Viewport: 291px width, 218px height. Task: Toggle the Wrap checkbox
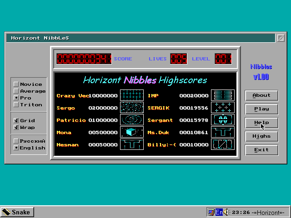pos(16,127)
